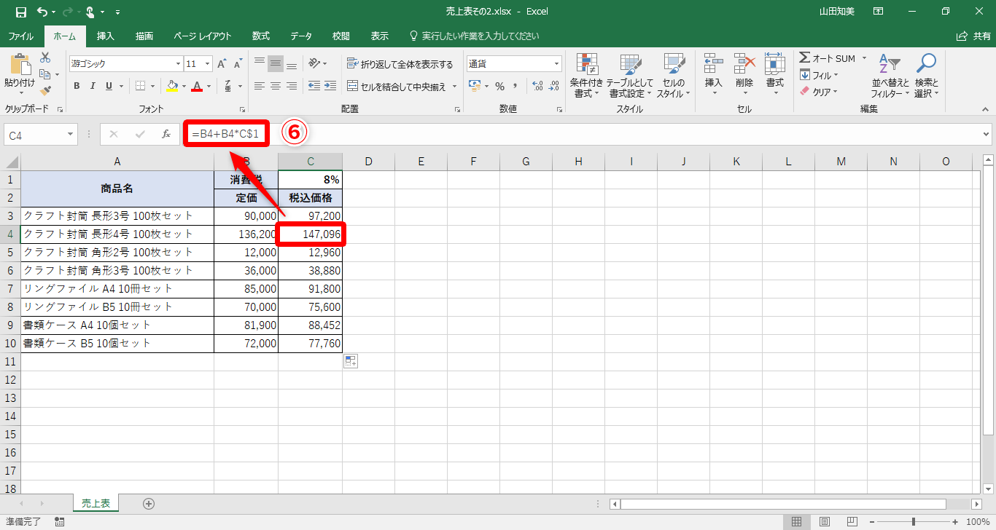996x530 pixels.
Task: Add a new sheet with the plus button
Action: 149,503
